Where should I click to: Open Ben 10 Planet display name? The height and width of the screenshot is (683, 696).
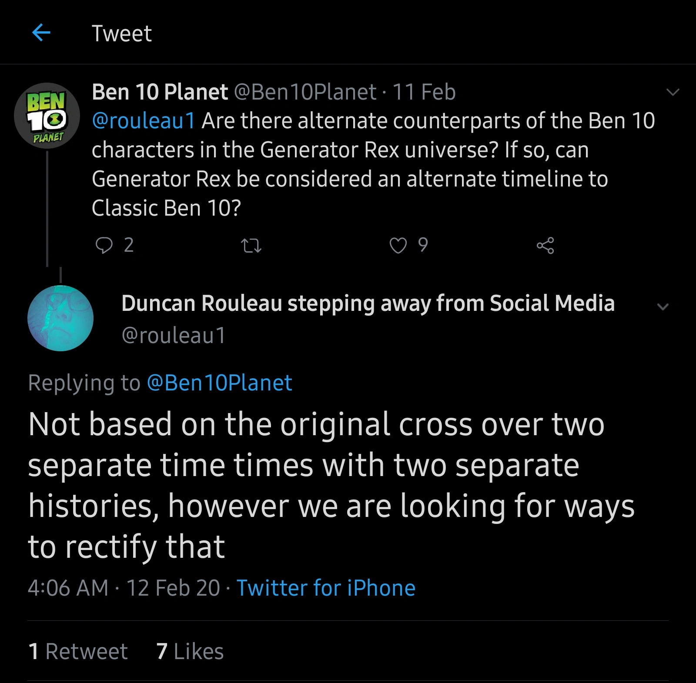coord(160,92)
